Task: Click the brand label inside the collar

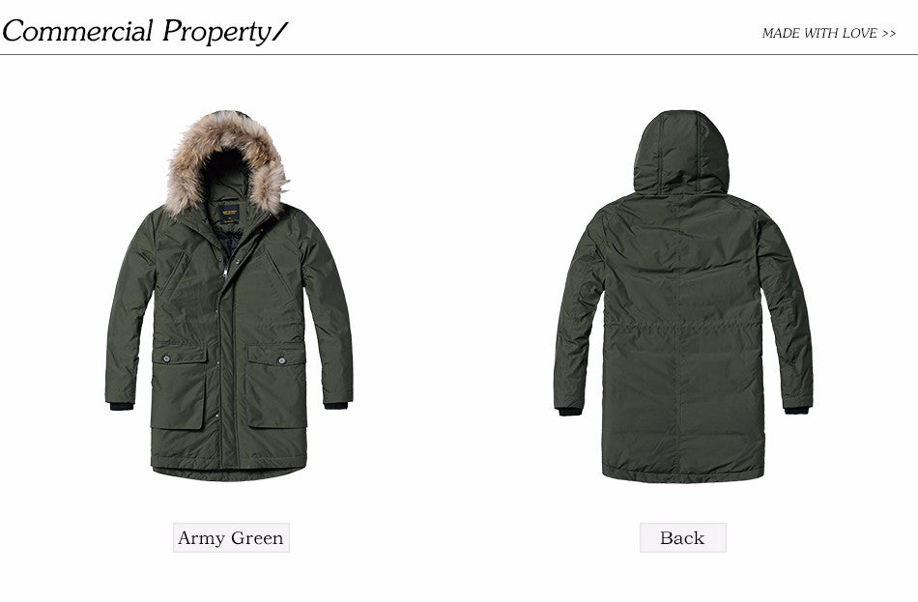Action: tap(229, 214)
